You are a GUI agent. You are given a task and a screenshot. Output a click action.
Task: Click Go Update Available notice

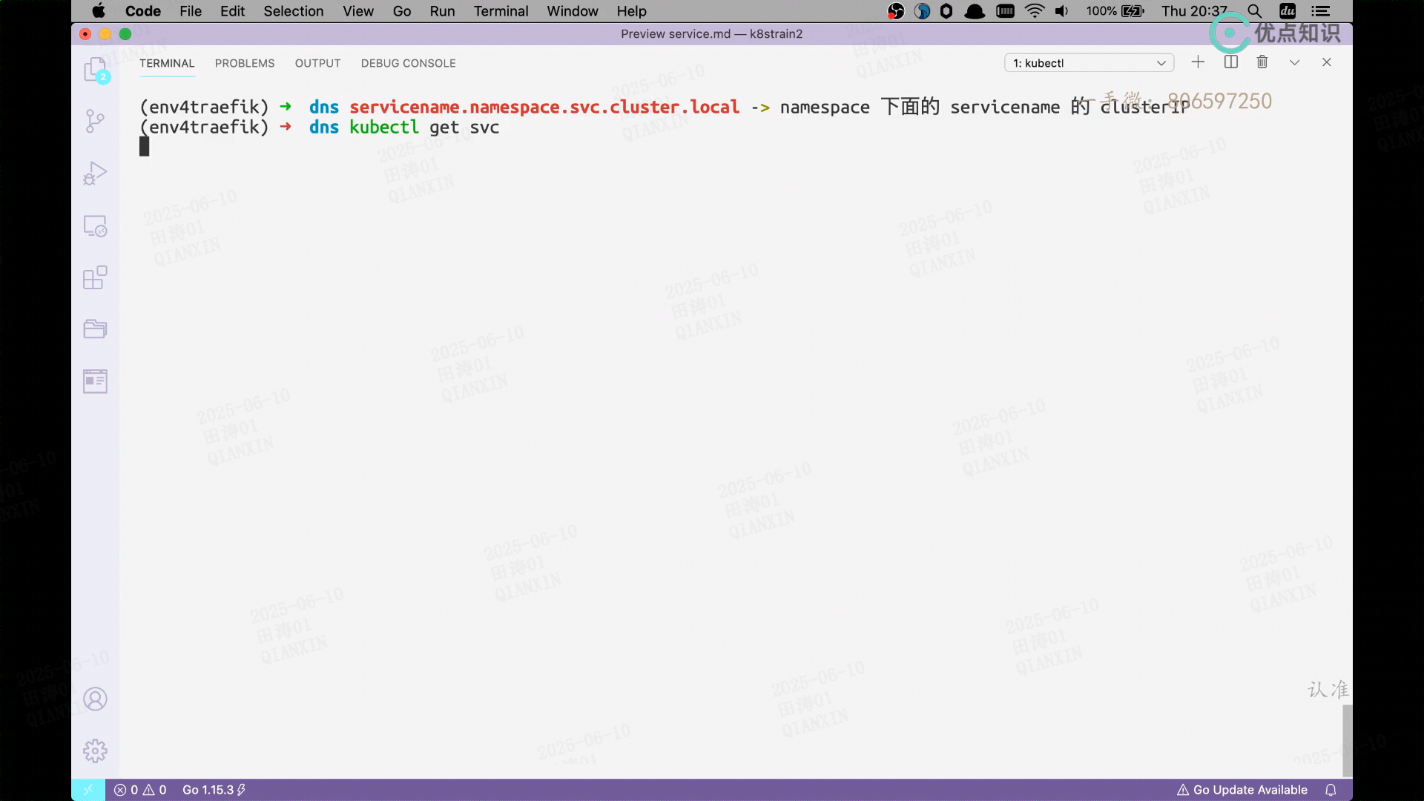[x=1242, y=790]
